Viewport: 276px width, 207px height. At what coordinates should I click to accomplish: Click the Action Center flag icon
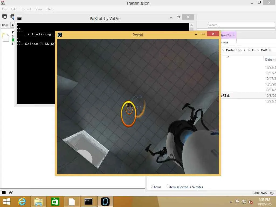[x=237, y=202]
